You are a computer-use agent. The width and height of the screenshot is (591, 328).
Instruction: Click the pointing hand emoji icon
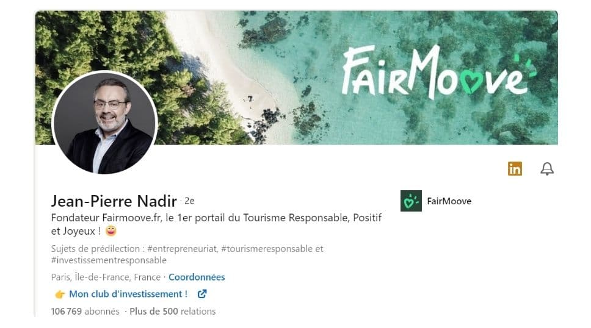60,294
